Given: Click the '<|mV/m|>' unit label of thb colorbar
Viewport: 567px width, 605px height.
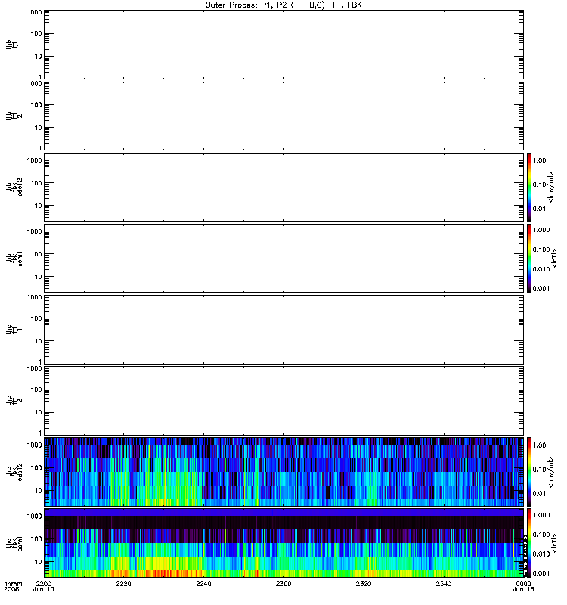Looking at the screenshot, I should click(551, 187).
